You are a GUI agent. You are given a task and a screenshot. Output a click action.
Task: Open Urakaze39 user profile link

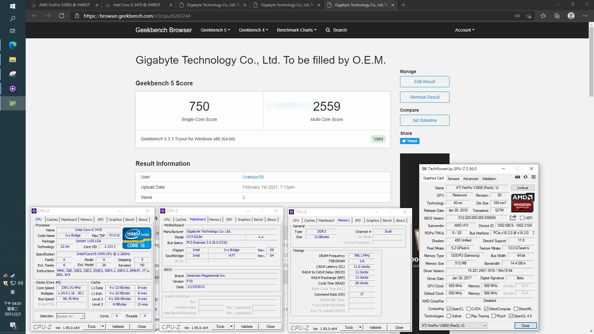click(253, 177)
